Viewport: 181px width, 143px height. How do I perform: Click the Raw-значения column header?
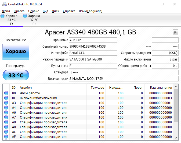(x=159, y=88)
